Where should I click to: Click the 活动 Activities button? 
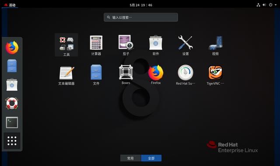click(x=10, y=5)
